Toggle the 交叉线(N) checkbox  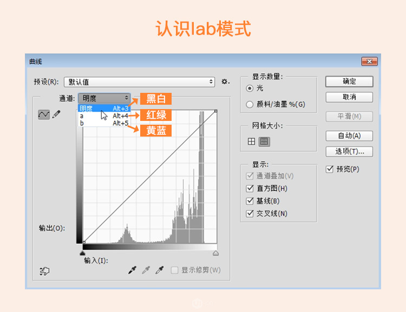click(x=250, y=214)
